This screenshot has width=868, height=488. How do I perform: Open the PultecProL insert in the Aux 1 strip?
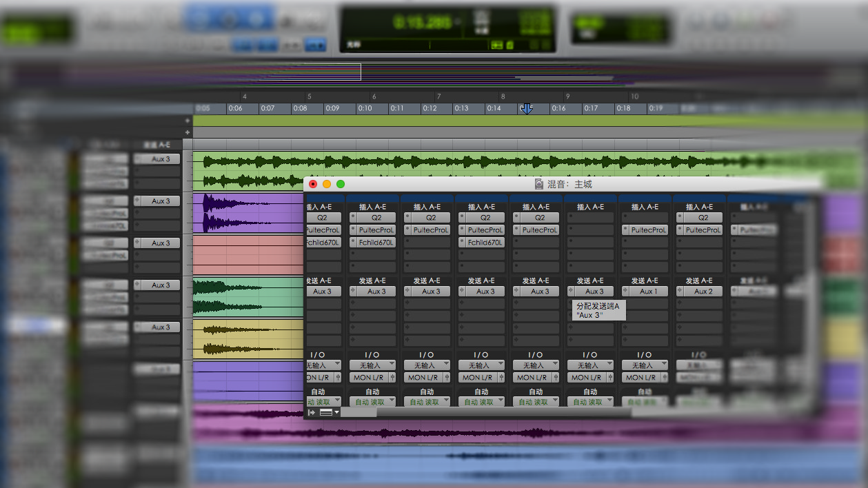click(x=648, y=230)
